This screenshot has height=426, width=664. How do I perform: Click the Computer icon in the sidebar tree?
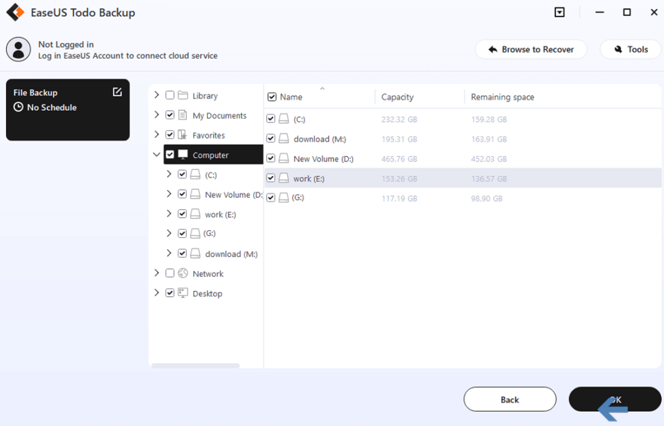click(184, 154)
